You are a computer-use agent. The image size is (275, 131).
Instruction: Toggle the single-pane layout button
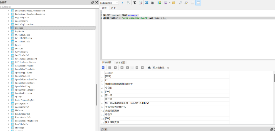192,3
